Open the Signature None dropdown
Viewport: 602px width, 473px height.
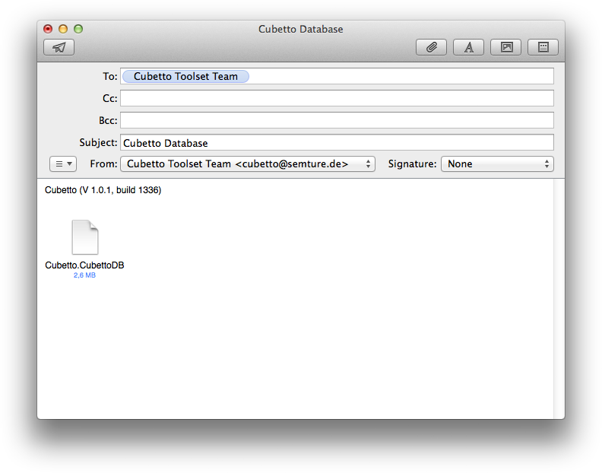(497, 163)
